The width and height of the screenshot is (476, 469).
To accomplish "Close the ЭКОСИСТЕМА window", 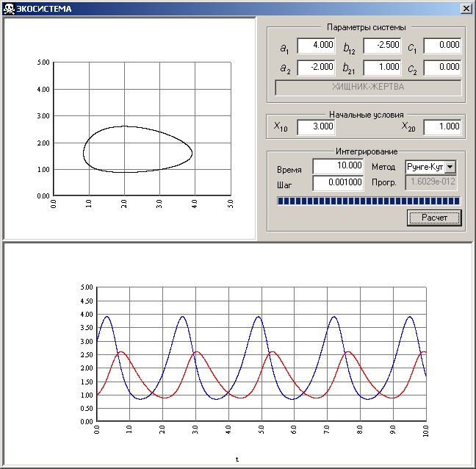I will coord(466,9).
